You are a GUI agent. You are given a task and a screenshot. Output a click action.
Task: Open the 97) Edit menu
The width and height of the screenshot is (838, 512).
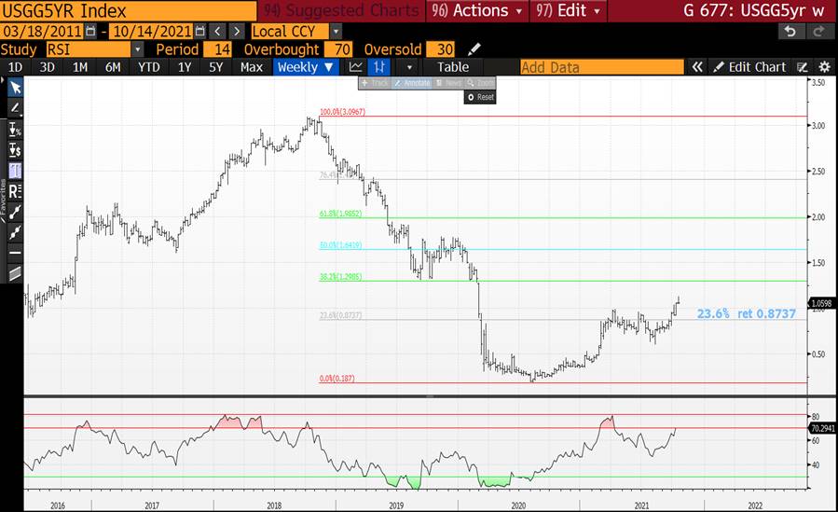click(x=569, y=10)
